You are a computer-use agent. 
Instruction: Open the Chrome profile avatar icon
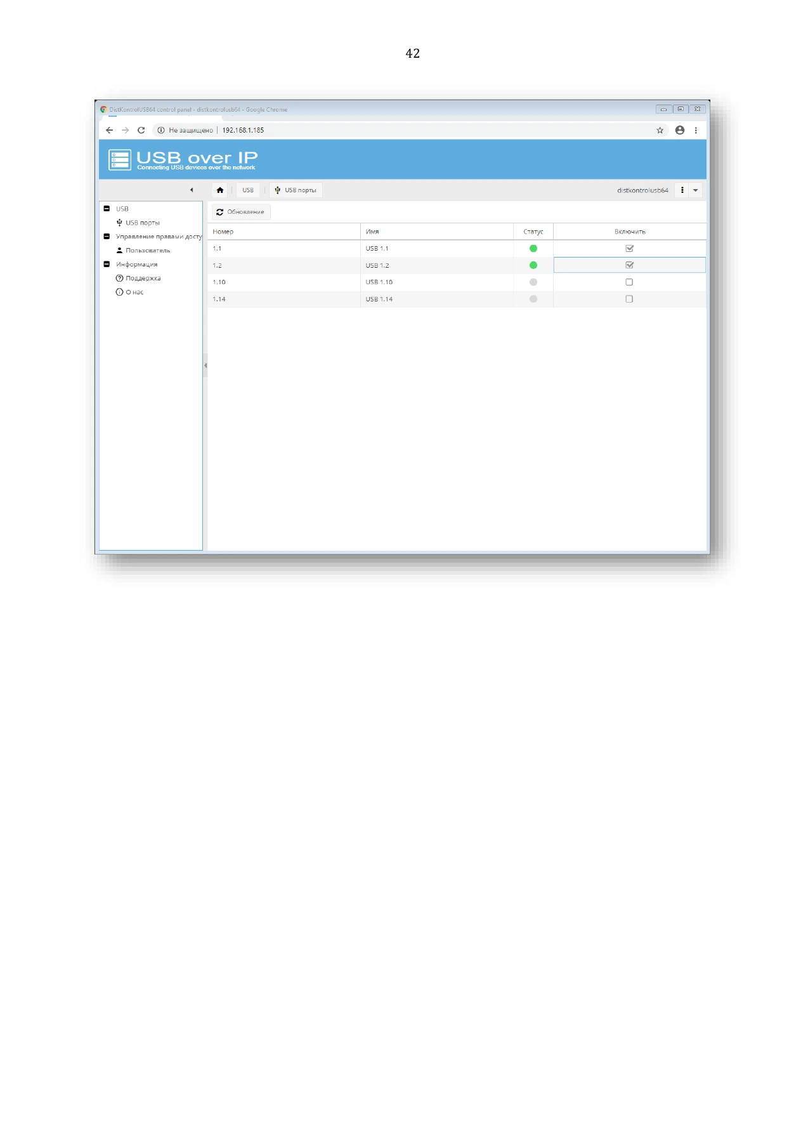679,130
